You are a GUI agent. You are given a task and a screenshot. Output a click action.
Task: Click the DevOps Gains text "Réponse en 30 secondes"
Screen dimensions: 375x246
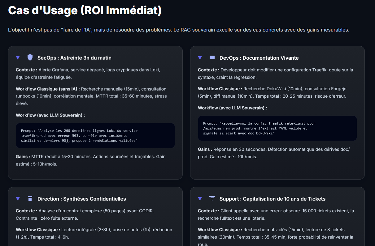click(274, 153)
